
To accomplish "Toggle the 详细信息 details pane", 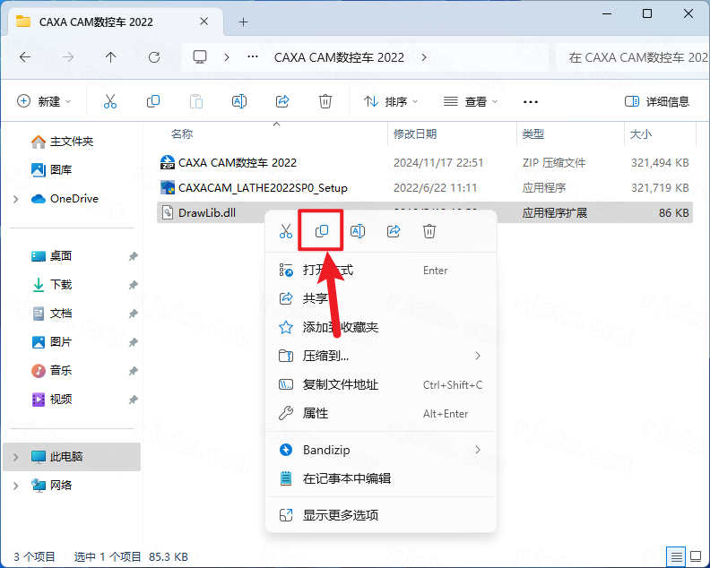I will 657,101.
